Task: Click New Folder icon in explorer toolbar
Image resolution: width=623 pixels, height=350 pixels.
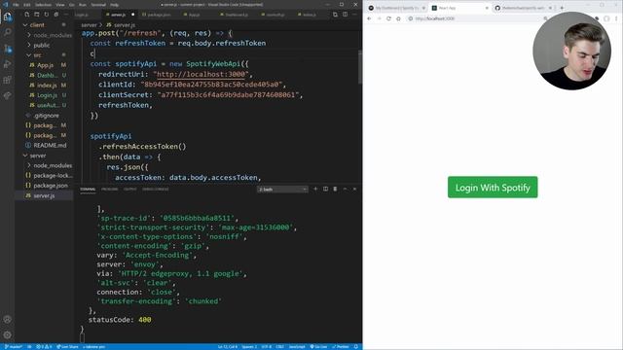Action: pos(37,15)
